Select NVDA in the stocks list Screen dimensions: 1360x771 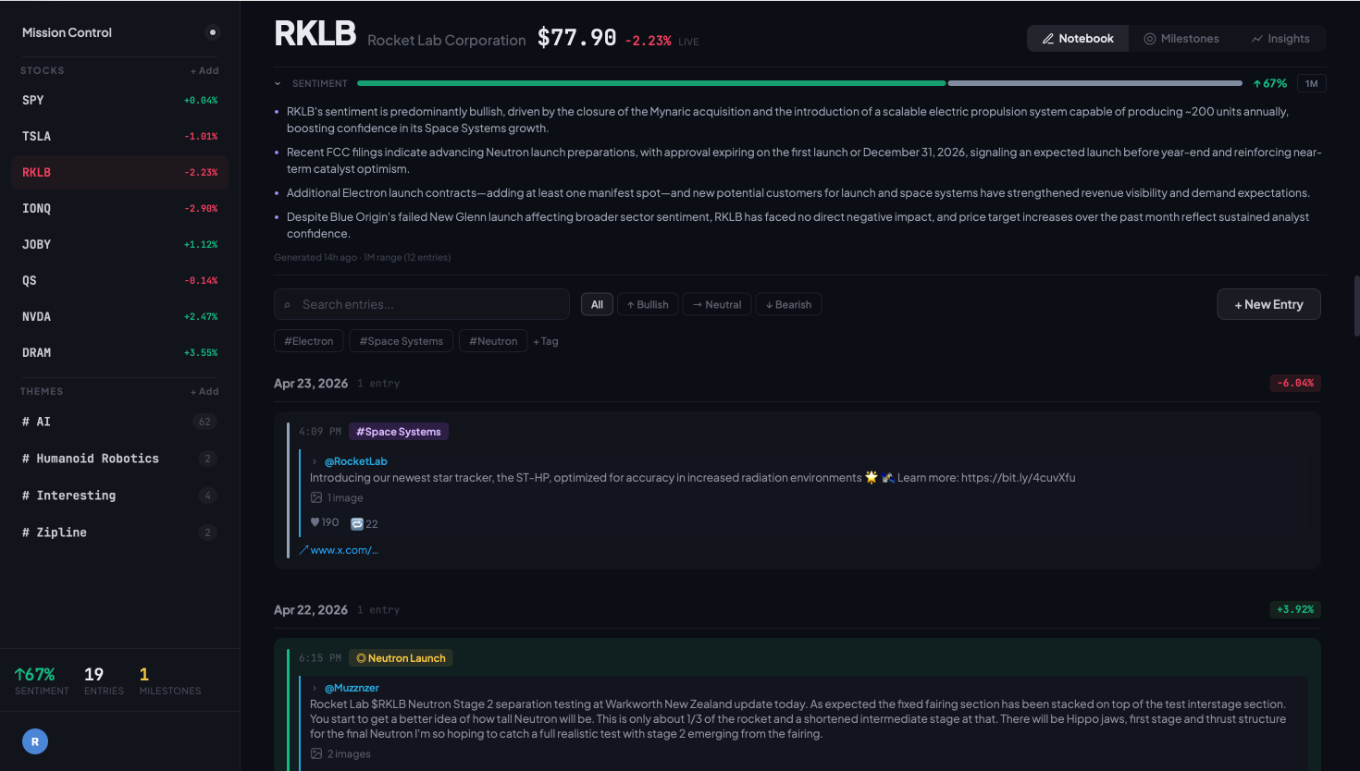point(119,316)
